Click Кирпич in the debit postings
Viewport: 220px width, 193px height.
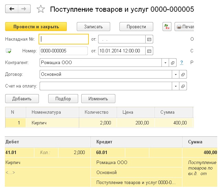tap(48, 163)
